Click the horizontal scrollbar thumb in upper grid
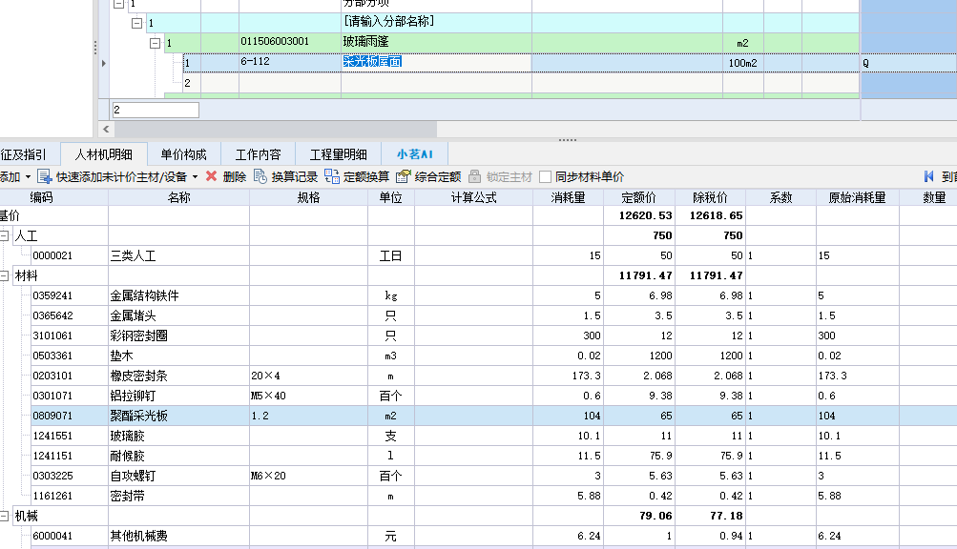 point(276,130)
